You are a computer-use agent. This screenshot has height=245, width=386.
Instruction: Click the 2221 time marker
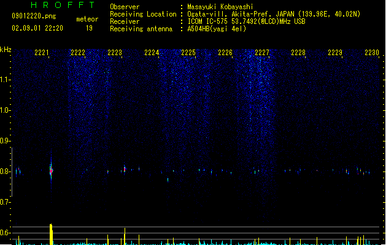42,53
